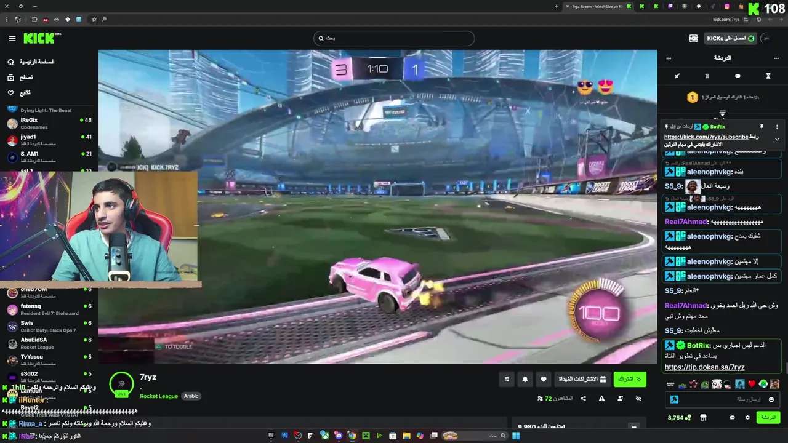The height and width of the screenshot is (443, 788).
Task: Toggle the hide viewers eye-slash icon
Action: (x=638, y=399)
